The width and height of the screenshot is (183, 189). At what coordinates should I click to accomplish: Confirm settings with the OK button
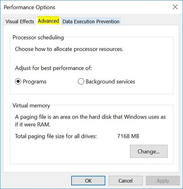coord(88,181)
